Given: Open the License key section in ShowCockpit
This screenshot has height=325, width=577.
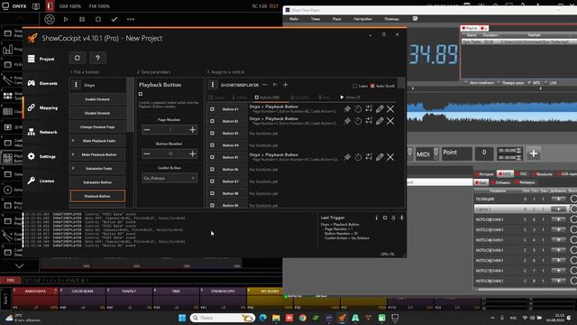Looking at the screenshot, I should [41, 181].
